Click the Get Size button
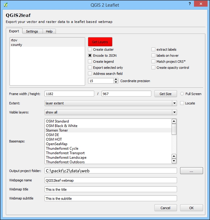 (x=166, y=94)
